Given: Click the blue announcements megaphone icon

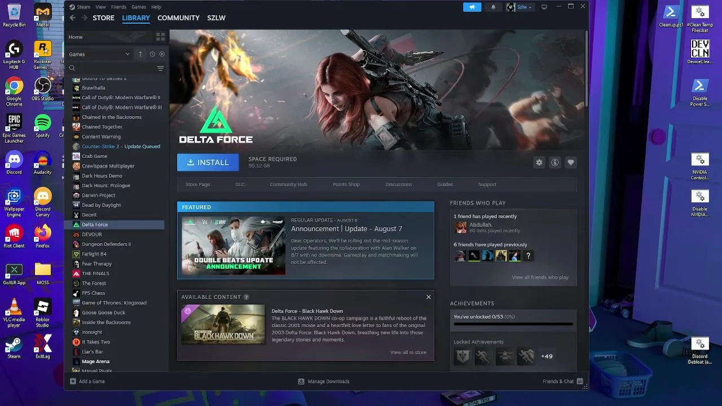Looking at the screenshot, I should 472,7.
